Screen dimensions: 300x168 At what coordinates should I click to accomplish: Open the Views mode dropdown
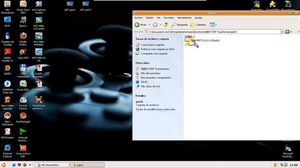(x=213, y=25)
